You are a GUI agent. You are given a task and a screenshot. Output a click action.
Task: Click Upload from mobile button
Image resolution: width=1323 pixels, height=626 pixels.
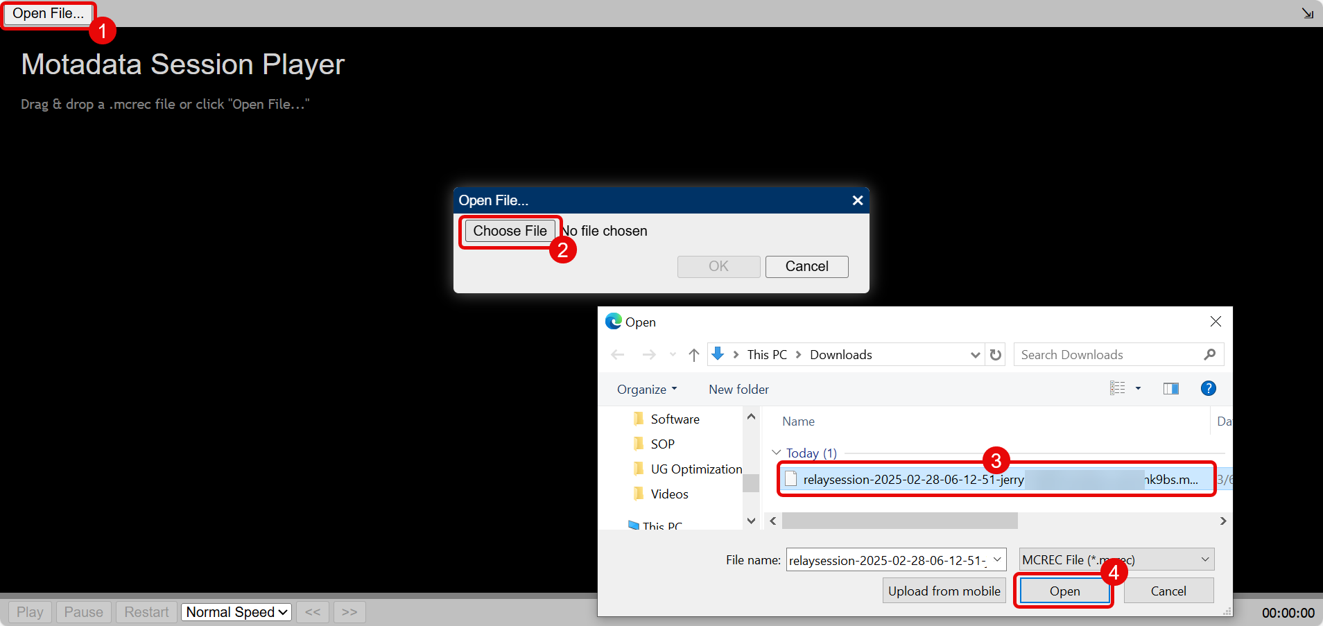pyautogui.click(x=944, y=591)
